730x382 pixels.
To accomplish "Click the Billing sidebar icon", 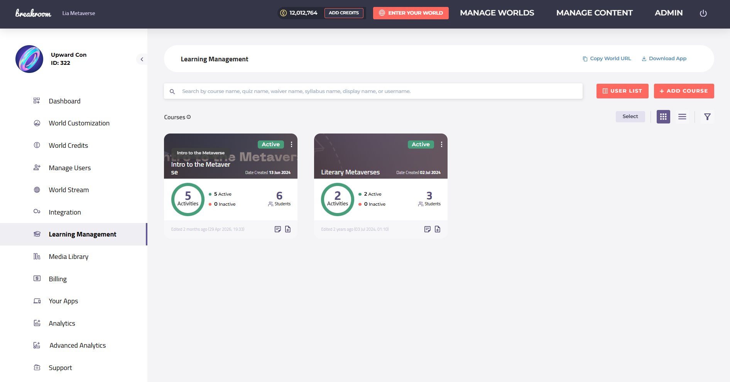I will pos(37,278).
